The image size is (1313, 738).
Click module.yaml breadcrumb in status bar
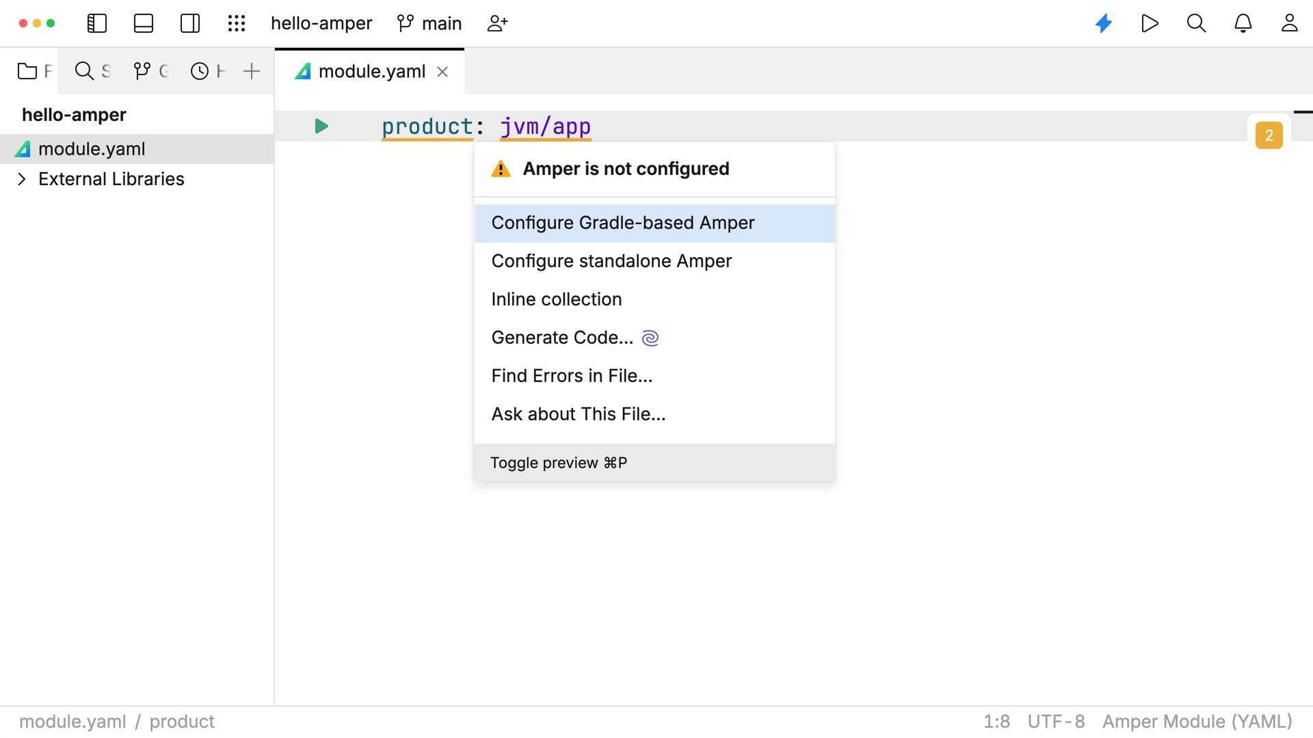point(72,722)
